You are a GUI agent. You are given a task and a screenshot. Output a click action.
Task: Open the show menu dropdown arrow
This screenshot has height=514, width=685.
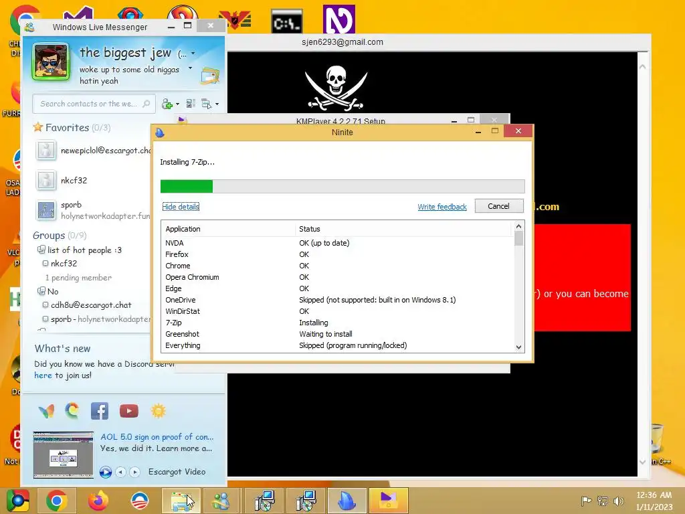click(x=217, y=104)
